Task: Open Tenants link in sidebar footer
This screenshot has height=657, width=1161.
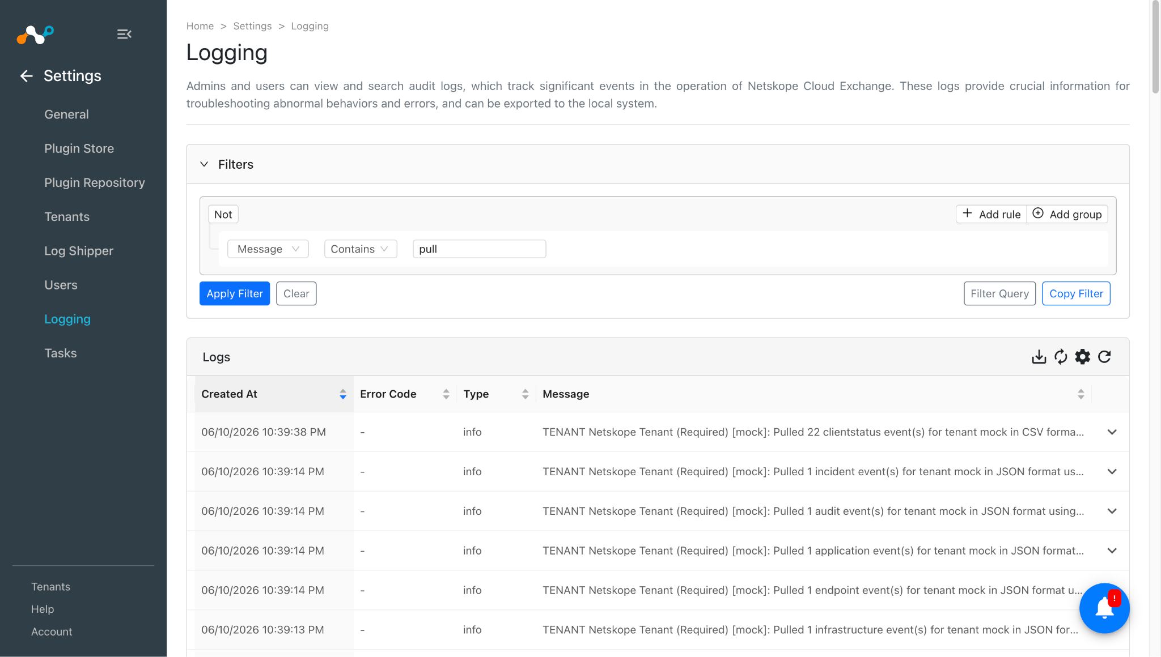Action: pyautogui.click(x=50, y=587)
